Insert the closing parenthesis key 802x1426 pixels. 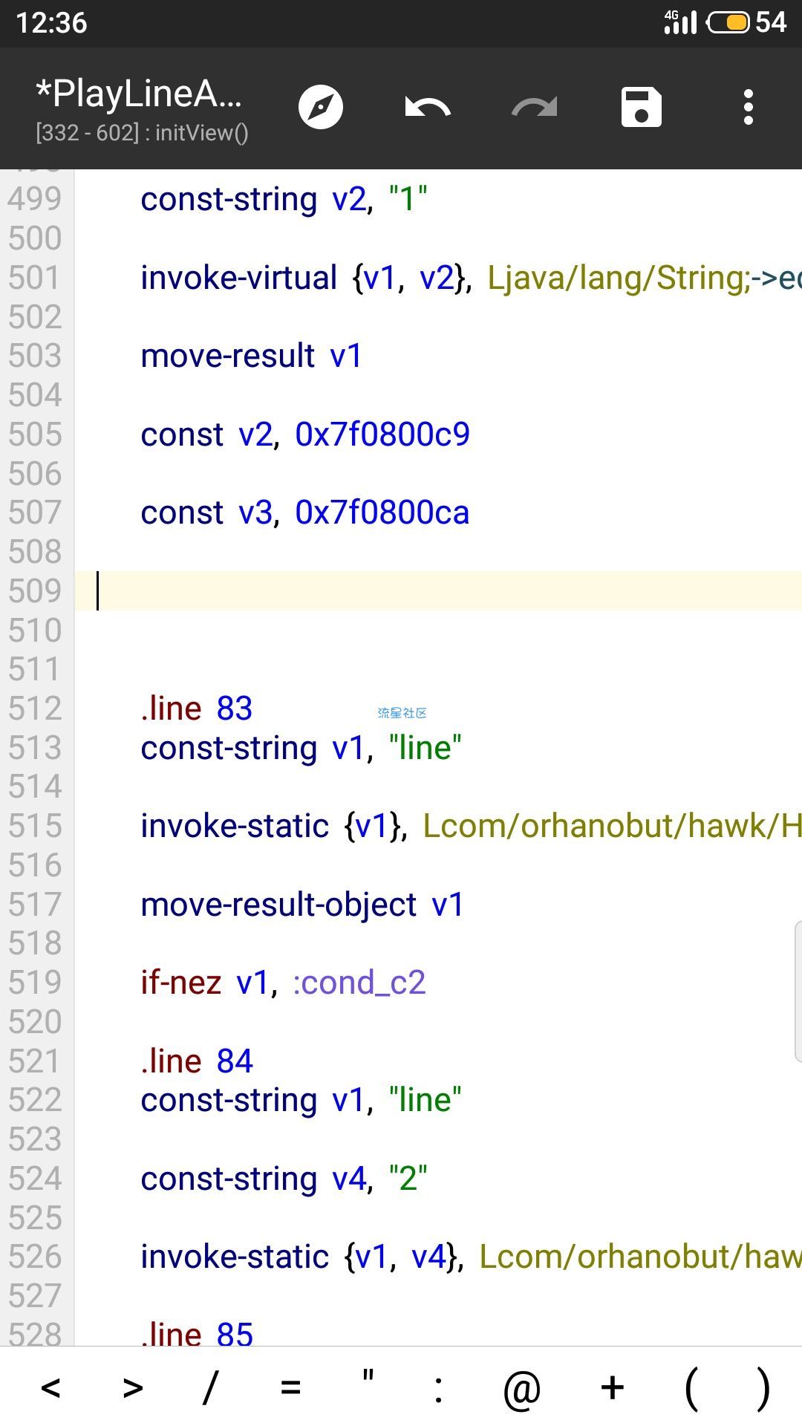tap(763, 1387)
